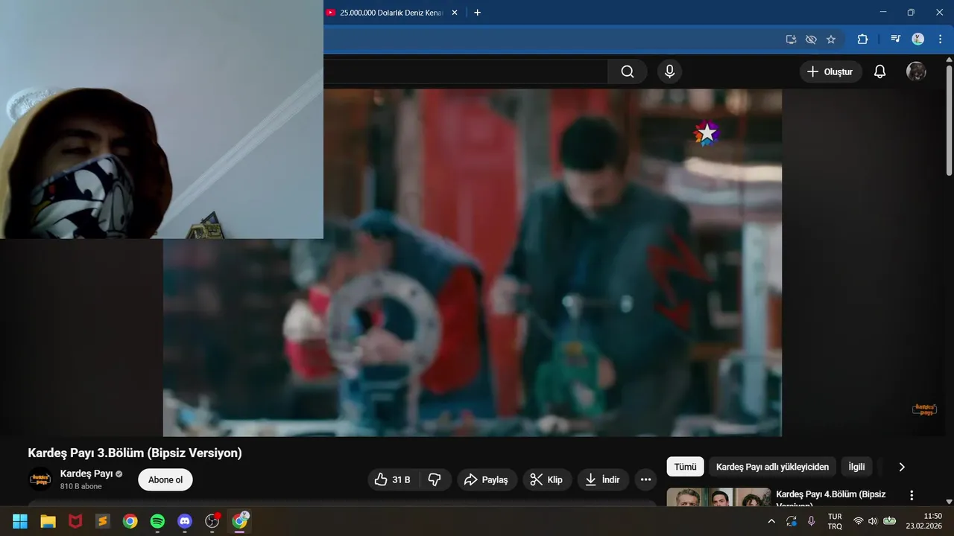Subscribe with the Abone ol button
954x536 pixels.
pyautogui.click(x=165, y=479)
